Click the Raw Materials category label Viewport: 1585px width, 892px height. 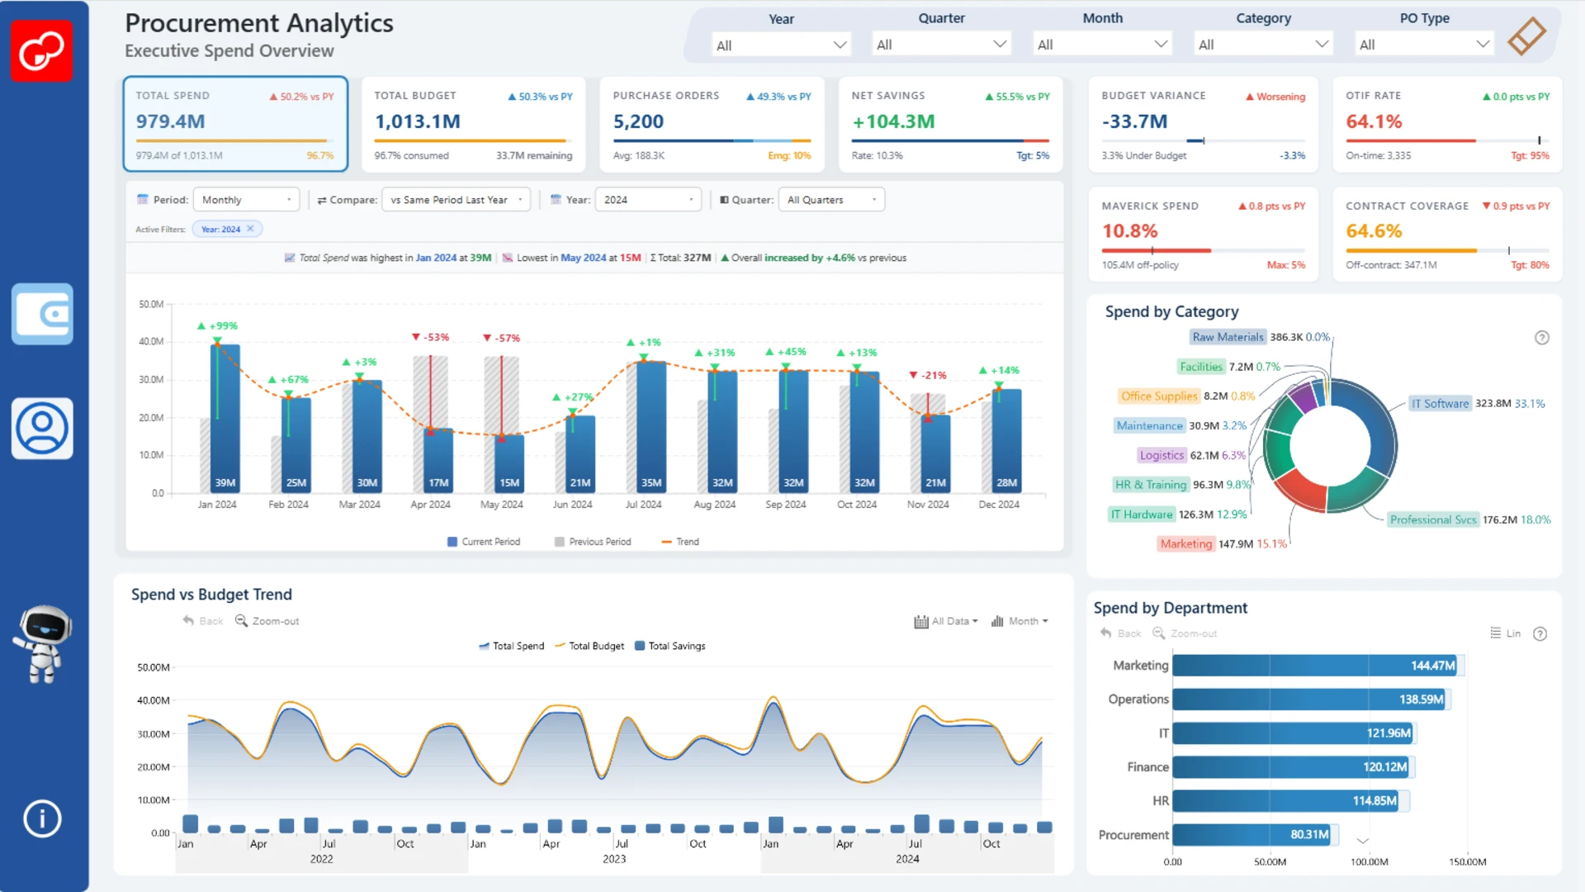(x=1228, y=337)
